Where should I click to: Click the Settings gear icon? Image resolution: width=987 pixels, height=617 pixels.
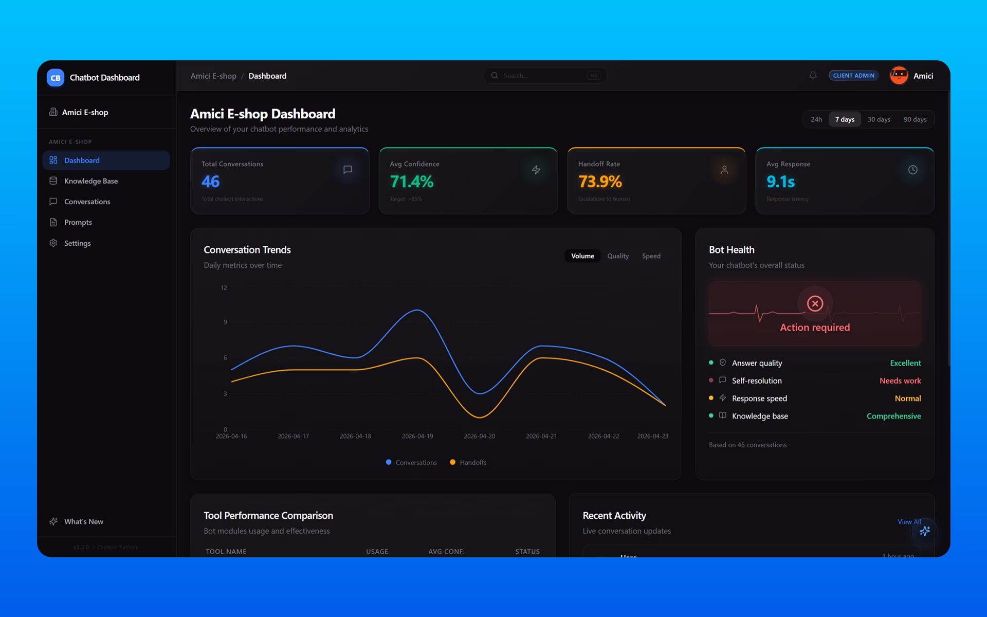point(53,243)
